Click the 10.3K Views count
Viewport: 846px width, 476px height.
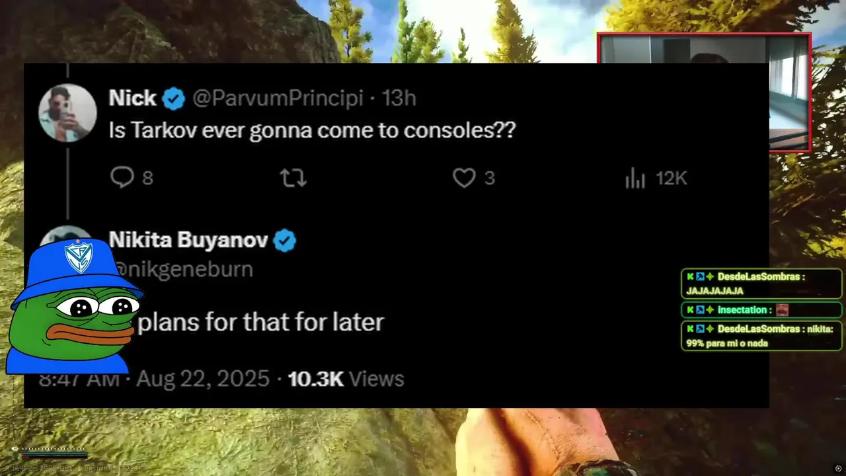(x=346, y=379)
